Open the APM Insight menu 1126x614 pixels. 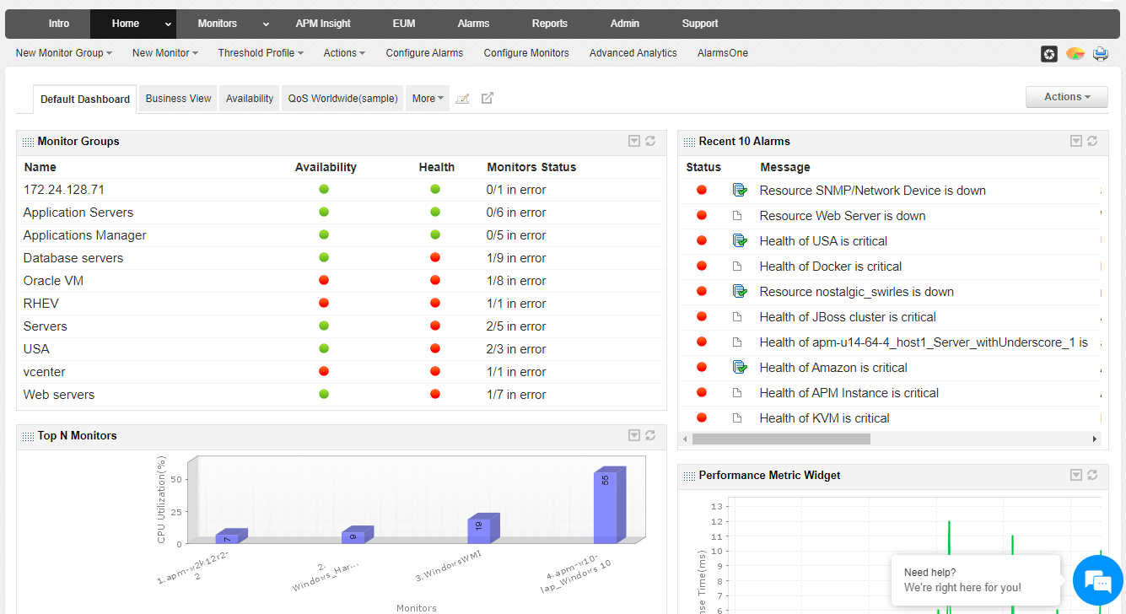tap(323, 23)
